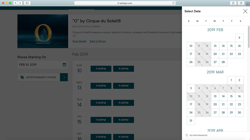Select Friday 15 7:00PM showtime

pyautogui.click(x=101, y=120)
